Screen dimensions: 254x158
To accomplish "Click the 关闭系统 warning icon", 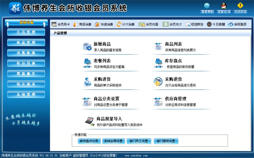I will pos(240,6).
